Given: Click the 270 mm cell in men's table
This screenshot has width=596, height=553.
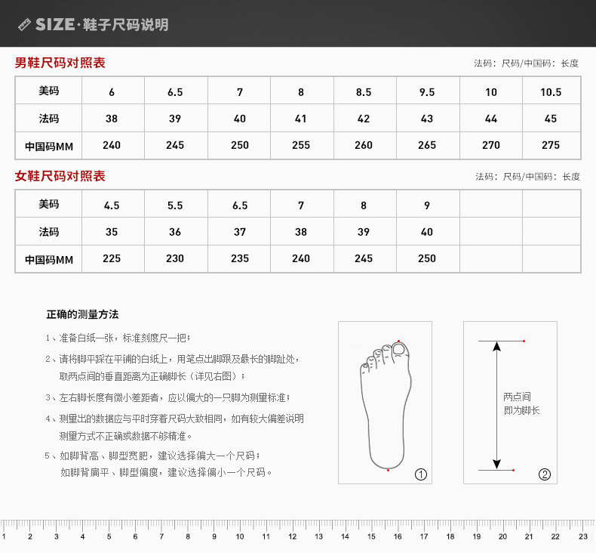Looking at the screenshot, I should point(490,145).
